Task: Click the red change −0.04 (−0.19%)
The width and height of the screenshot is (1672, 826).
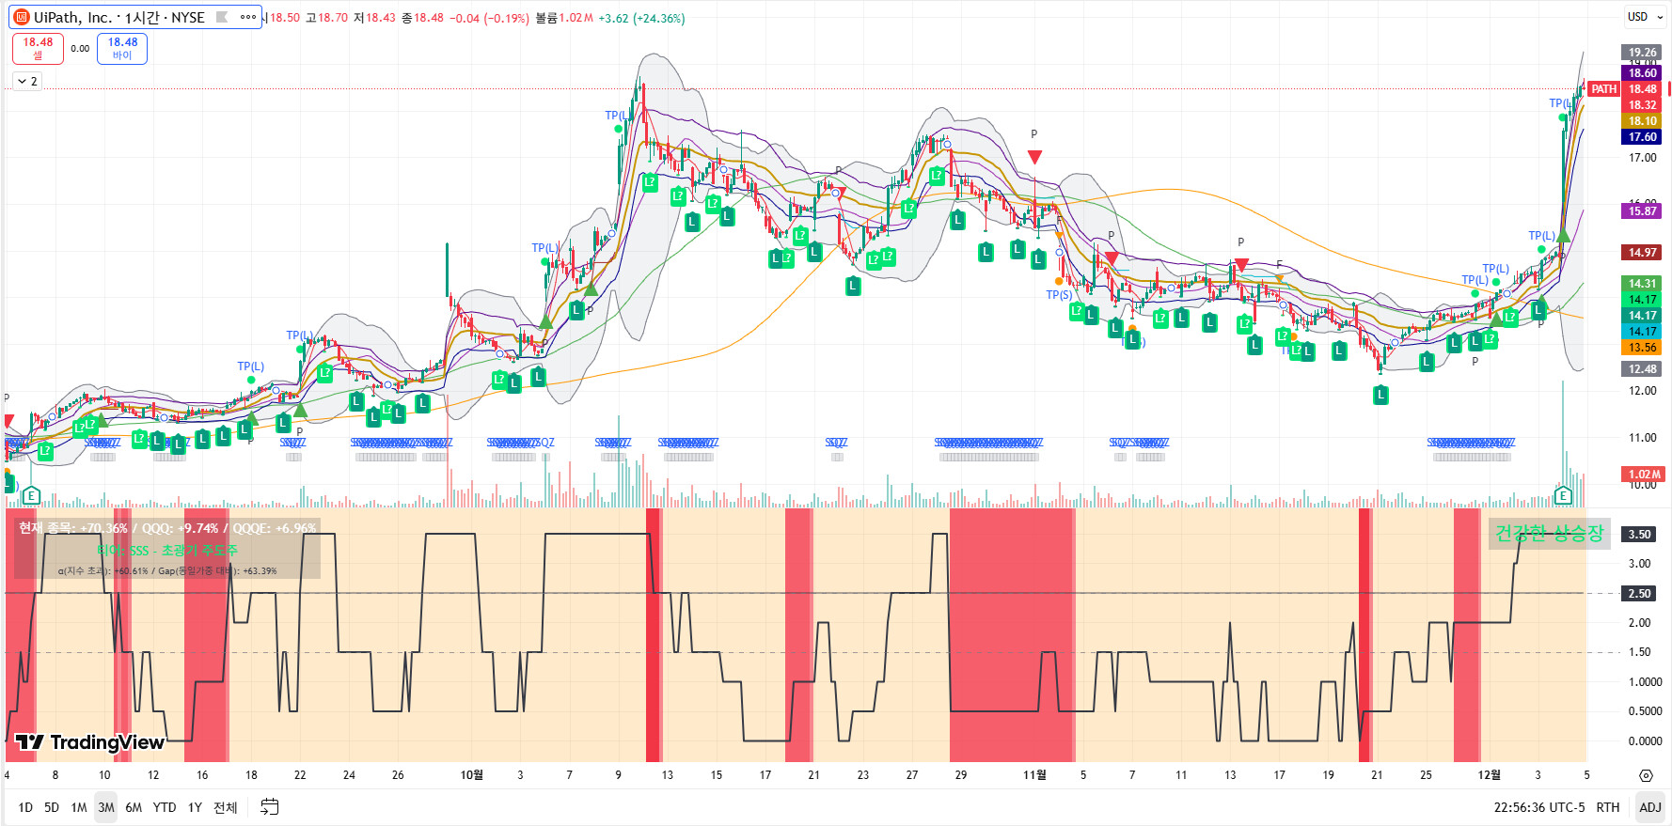Action: pos(489,18)
